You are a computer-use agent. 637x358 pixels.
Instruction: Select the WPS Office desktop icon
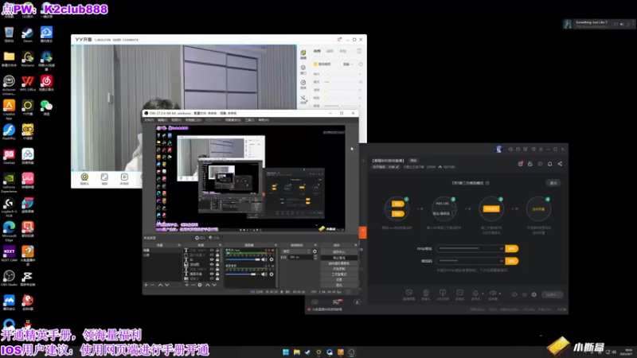pyautogui.click(x=28, y=84)
